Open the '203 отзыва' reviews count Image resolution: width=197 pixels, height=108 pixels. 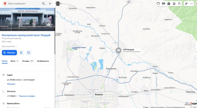click(7, 42)
